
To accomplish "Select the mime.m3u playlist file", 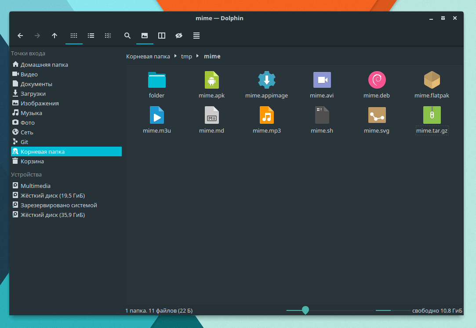I will click(x=156, y=115).
